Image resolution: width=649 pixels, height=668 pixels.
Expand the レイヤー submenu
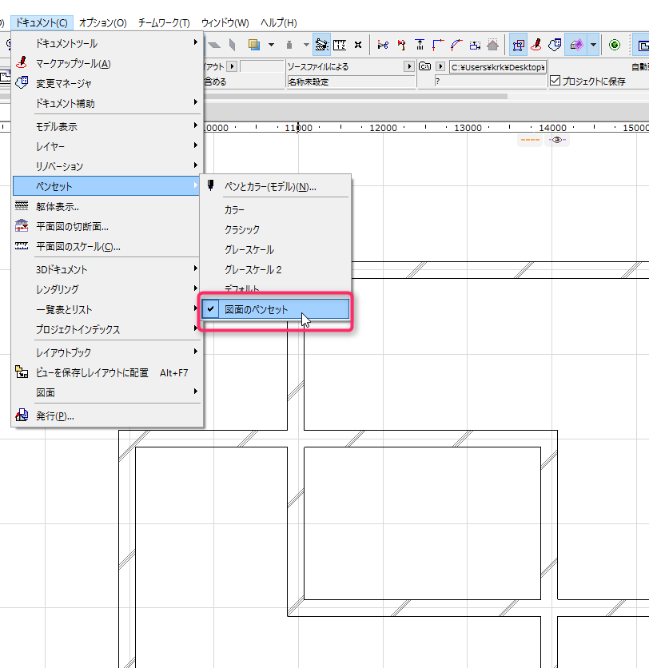tap(106, 146)
